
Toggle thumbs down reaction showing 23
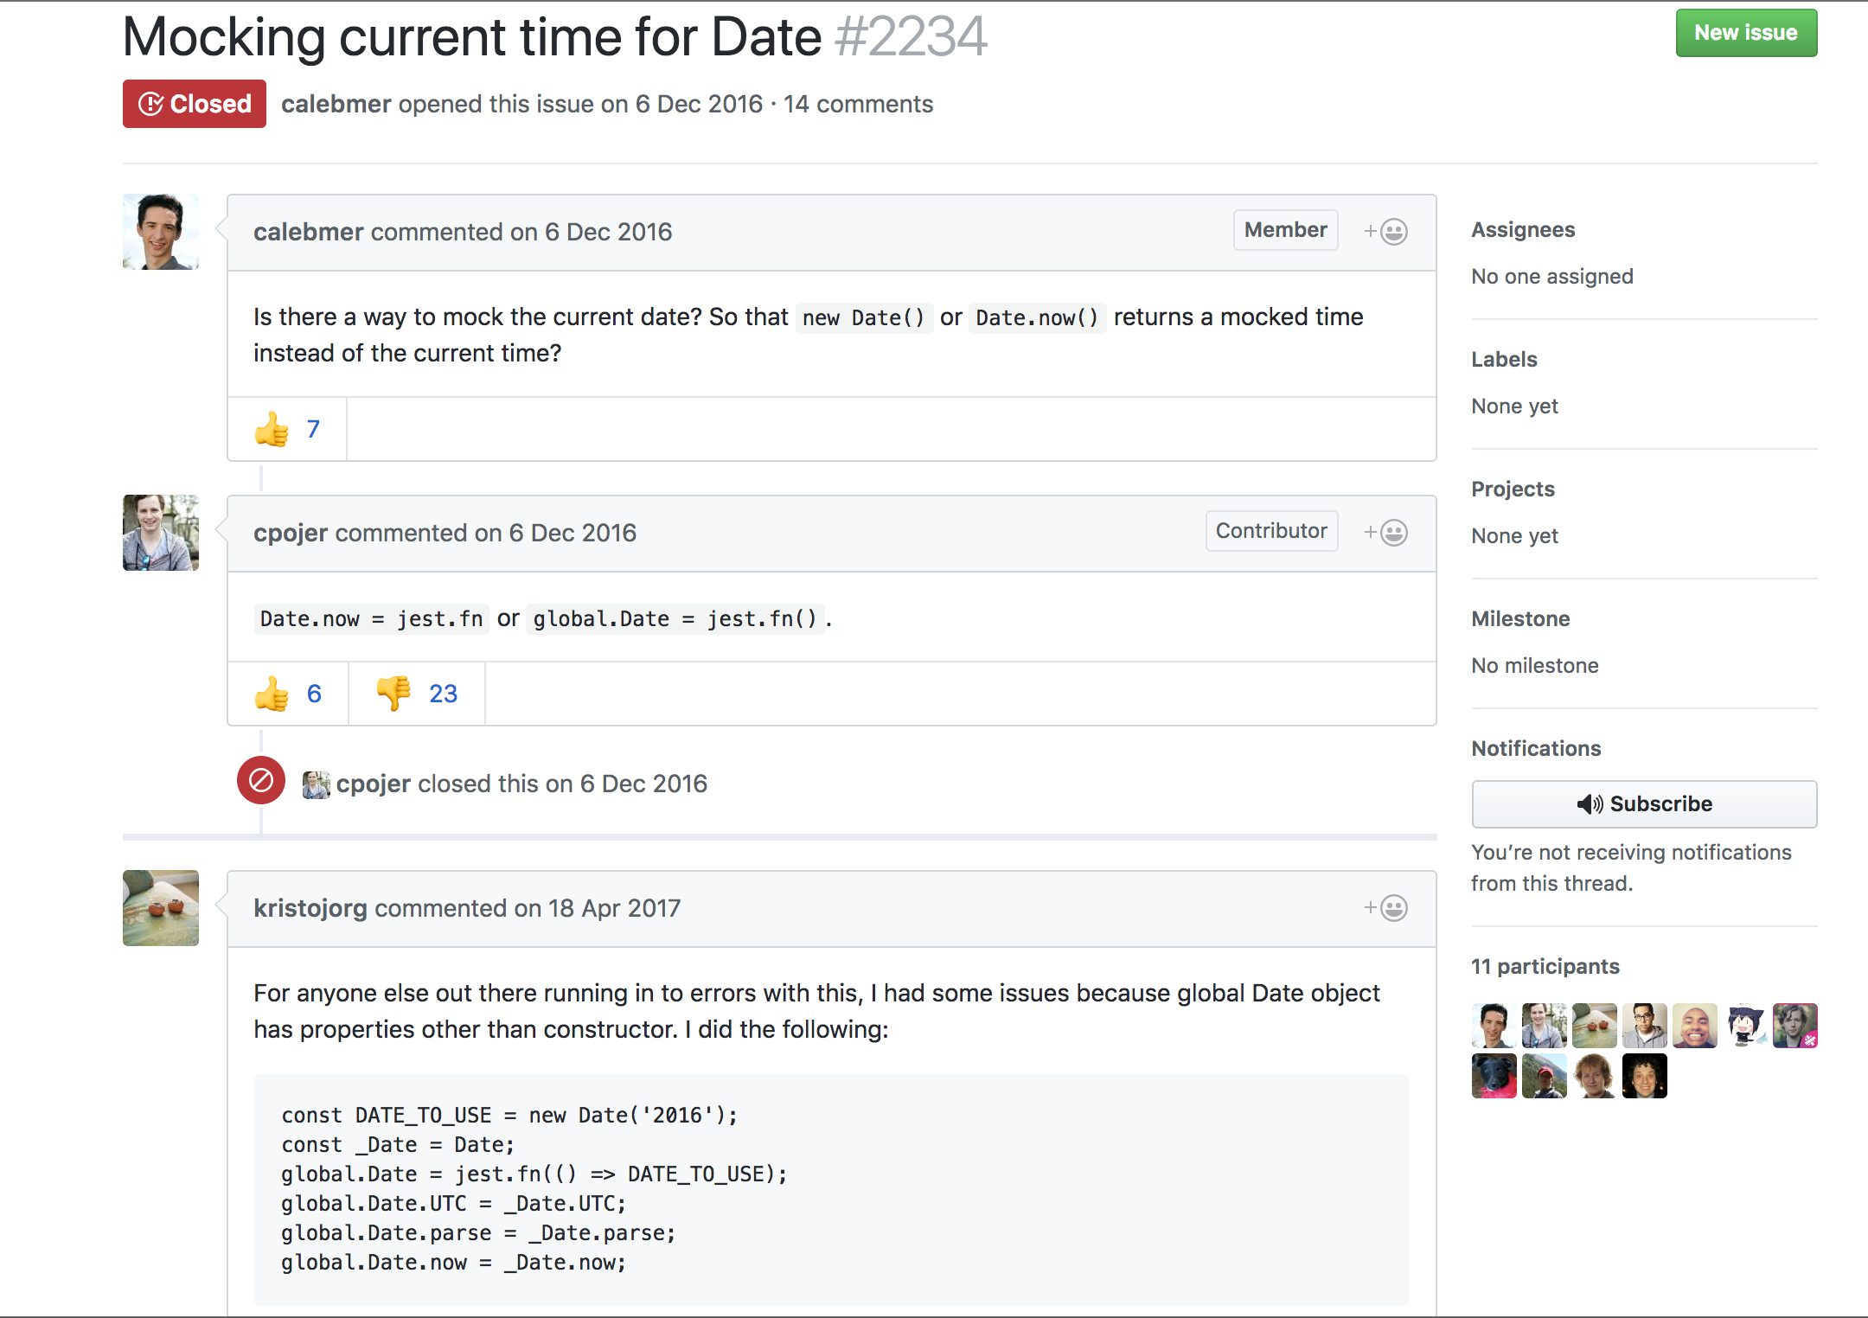coord(417,694)
